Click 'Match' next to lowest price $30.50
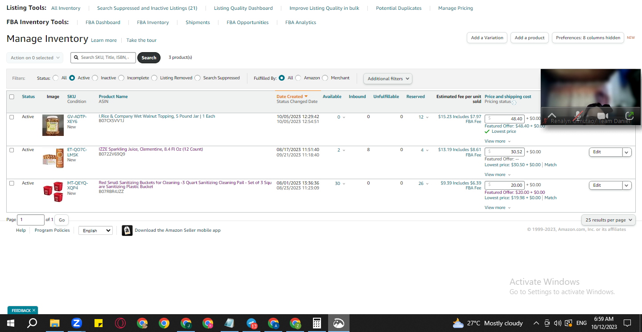Viewport: 642px width, 332px height. coord(551,165)
